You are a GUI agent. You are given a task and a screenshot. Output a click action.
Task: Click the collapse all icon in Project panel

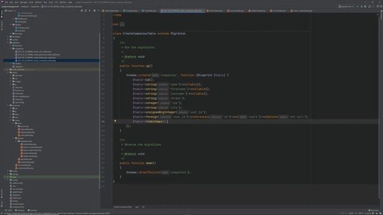(90, 11)
